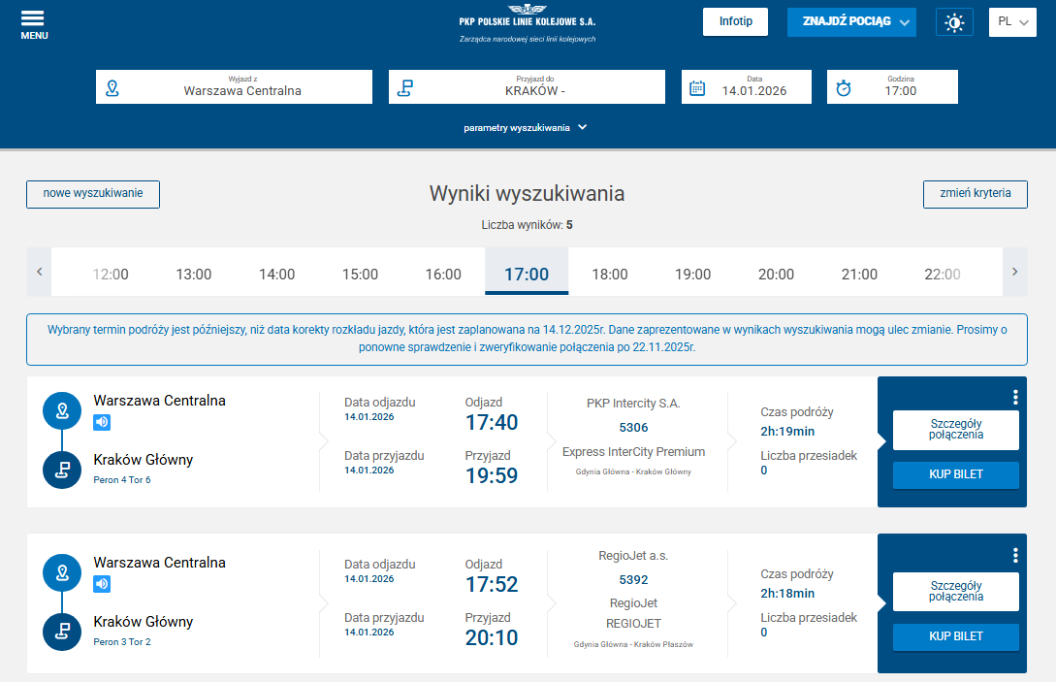
Task: Click Express InterCity Premium text
Action: pyautogui.click(x=634, y=451)
